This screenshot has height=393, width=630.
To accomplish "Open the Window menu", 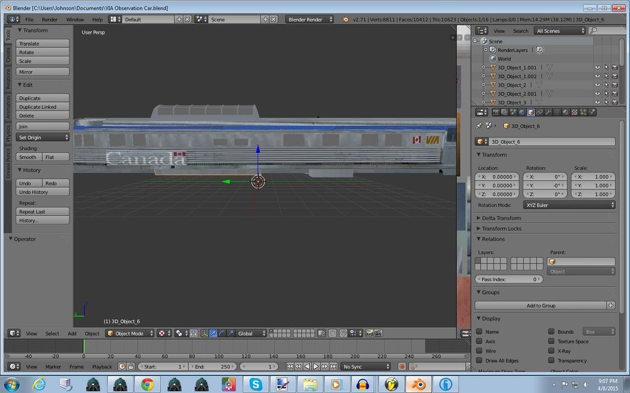I will pyautogui.click(x=74, y=19).
